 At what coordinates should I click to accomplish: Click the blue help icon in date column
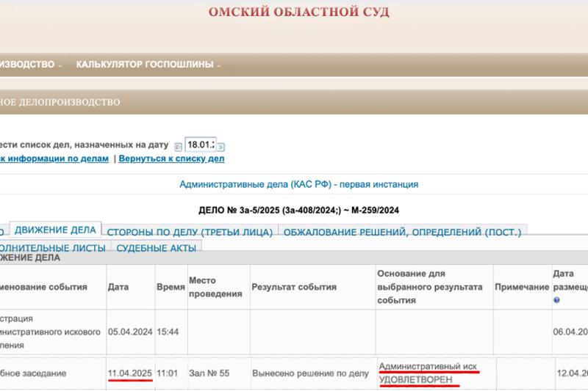[556, 300]
